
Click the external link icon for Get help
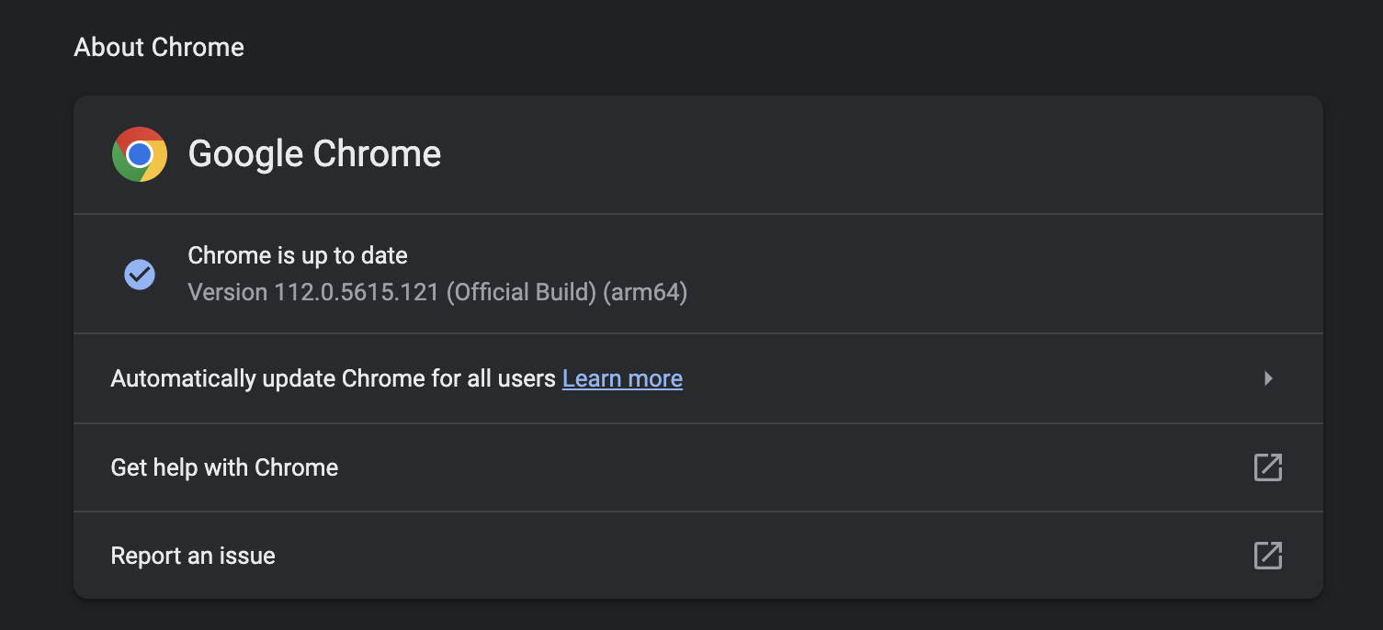coord(1268,467)
